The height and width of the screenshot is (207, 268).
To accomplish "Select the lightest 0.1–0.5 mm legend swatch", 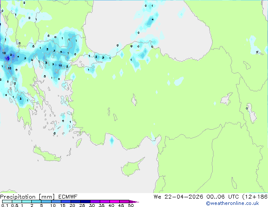I will click(x=7, y=202).
